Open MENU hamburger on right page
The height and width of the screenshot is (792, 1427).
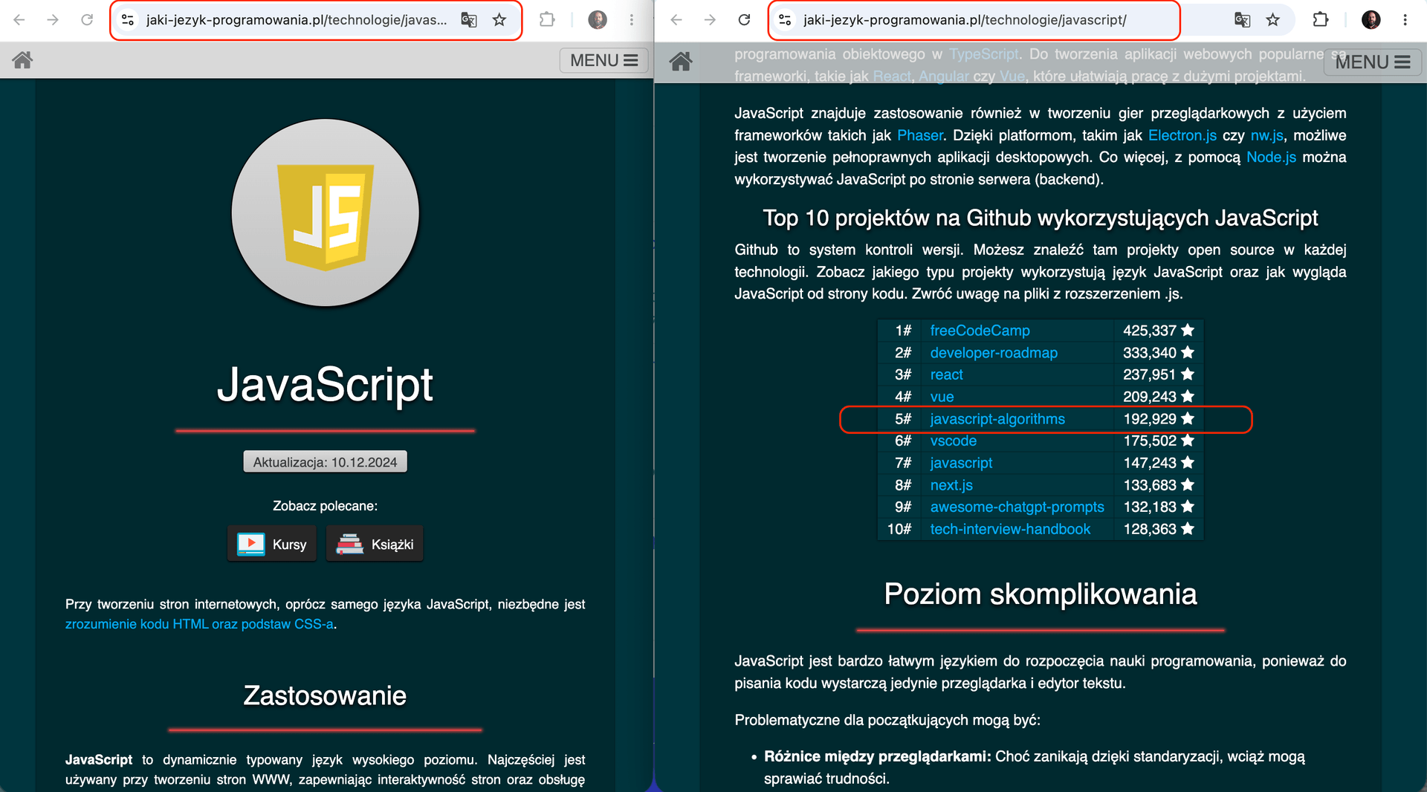[x=1373, y=62]
